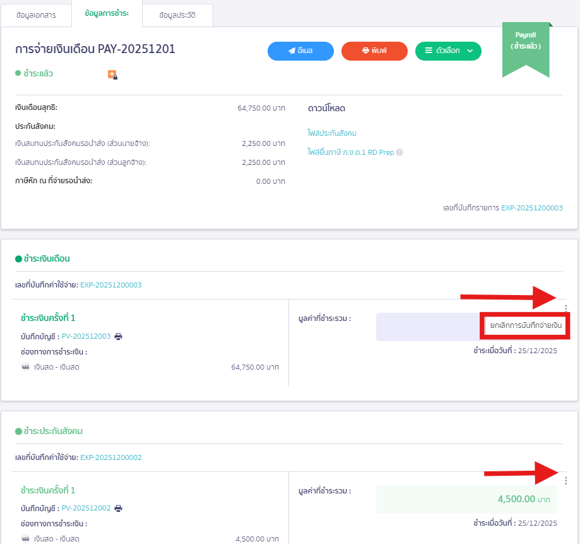Open the ไฟล์ยื่นภาษี ภ.ง.ด.1 RD Prep link

click(350, 152)
